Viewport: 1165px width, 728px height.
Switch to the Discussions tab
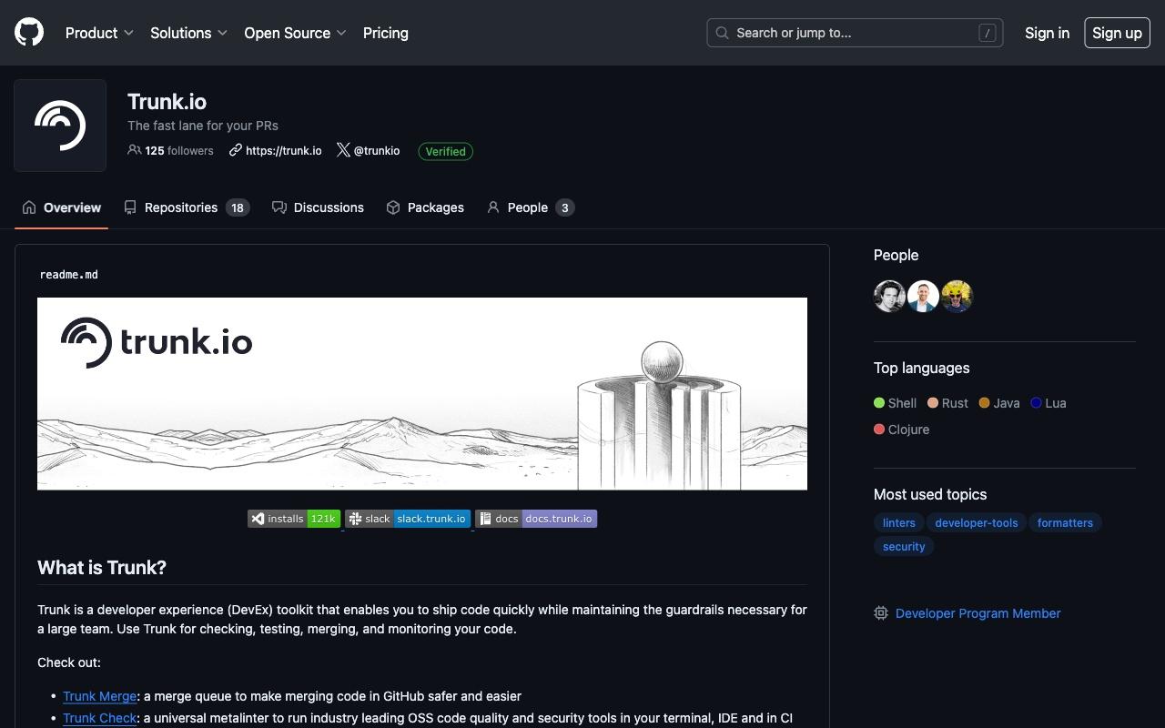click(318, 207)
